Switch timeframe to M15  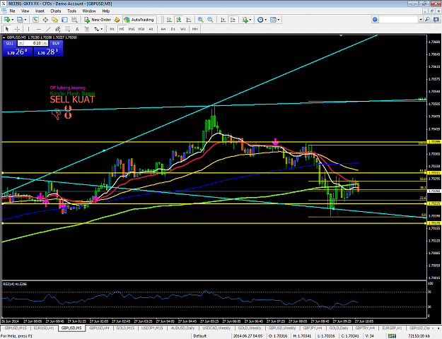point(132,29)
